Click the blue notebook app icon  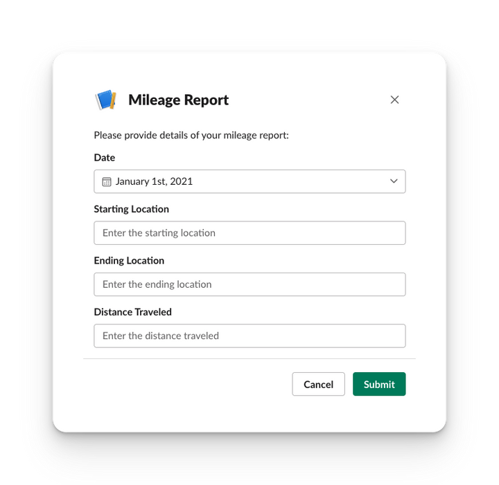point(105,100)
